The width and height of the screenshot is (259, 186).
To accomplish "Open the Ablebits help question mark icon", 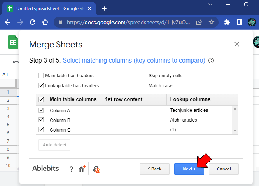I will pos(71,169).
